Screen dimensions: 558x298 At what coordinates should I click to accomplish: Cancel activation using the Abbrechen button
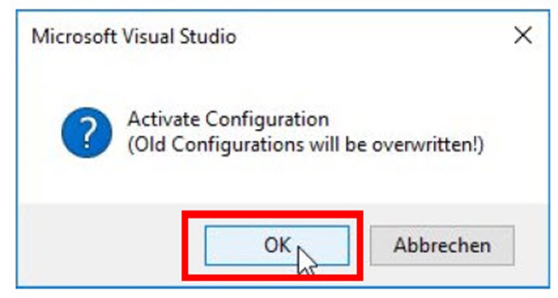pos(441,245)
